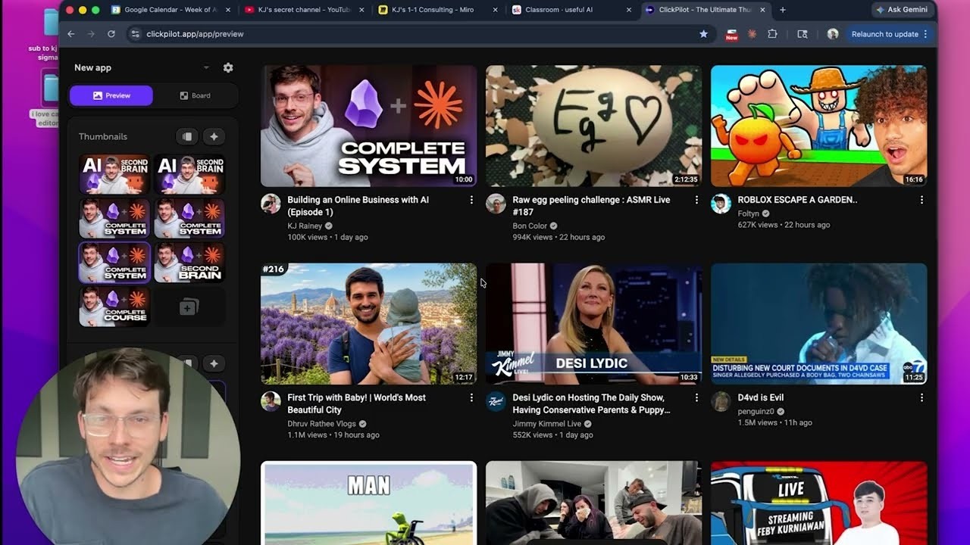View site information icon in address bar
Image resolution: width=970 pixels, height=545 pixels.
pos(135,34)
